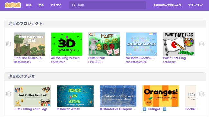
Task: Click the Pocket studio title
Action: (x=191, y=109)
